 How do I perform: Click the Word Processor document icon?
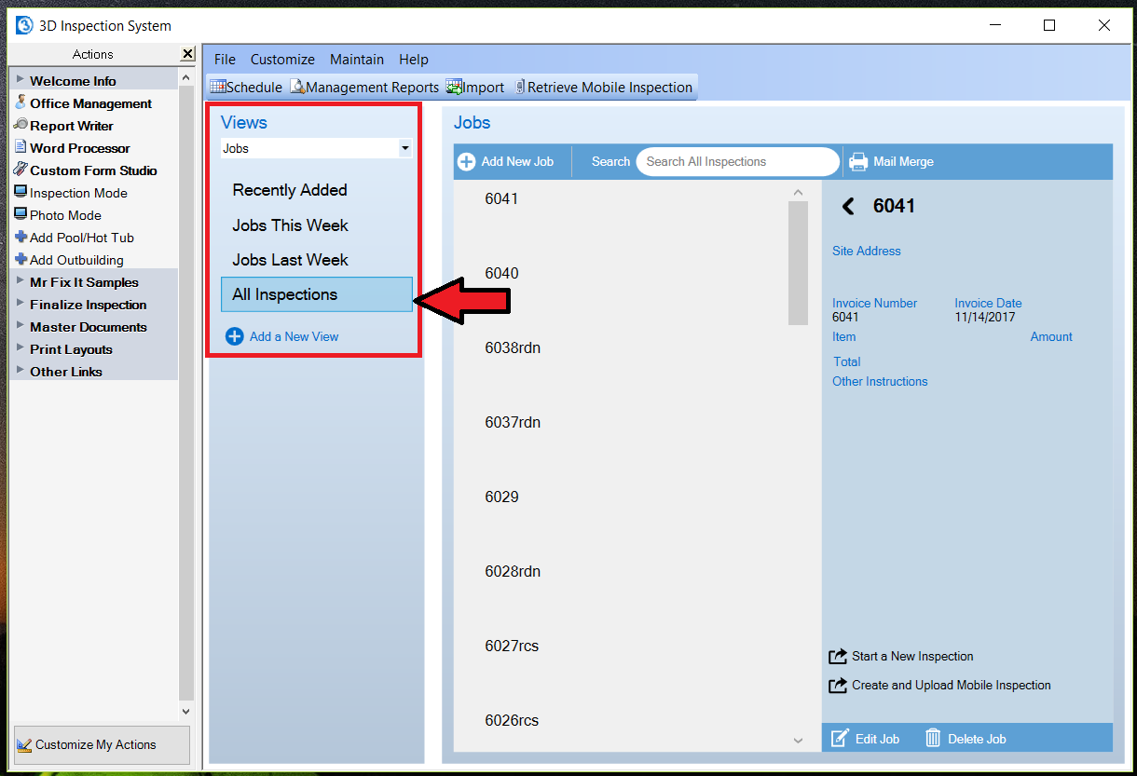click(21, 147)
